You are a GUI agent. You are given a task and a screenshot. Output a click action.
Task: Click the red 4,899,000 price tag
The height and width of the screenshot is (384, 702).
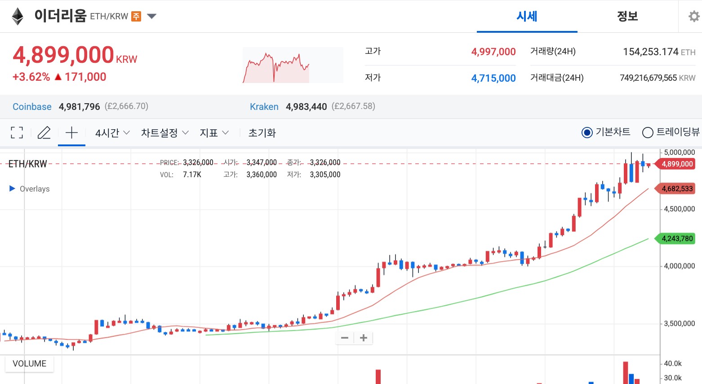tap(675, 164)
